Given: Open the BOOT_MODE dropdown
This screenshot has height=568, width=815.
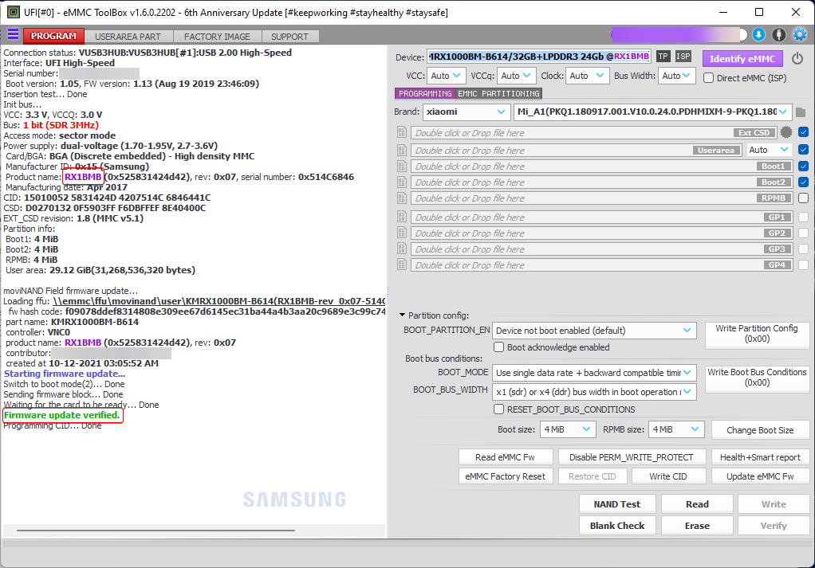Looking at the screenshot, I should pyautogui.click(x=593, y=373).
